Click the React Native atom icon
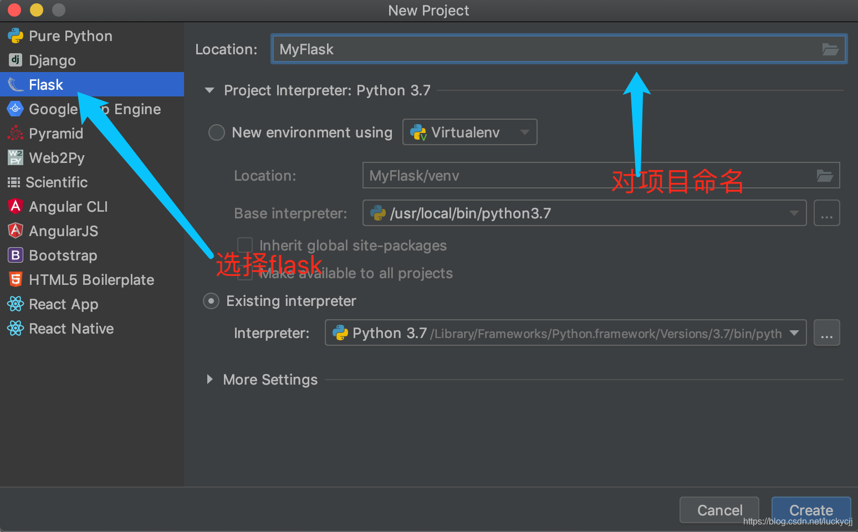The height and width of the screenshot is (532, 858). (x=16, y=328)
